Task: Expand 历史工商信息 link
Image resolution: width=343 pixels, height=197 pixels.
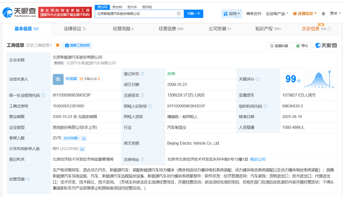Action: pos(39,45)
